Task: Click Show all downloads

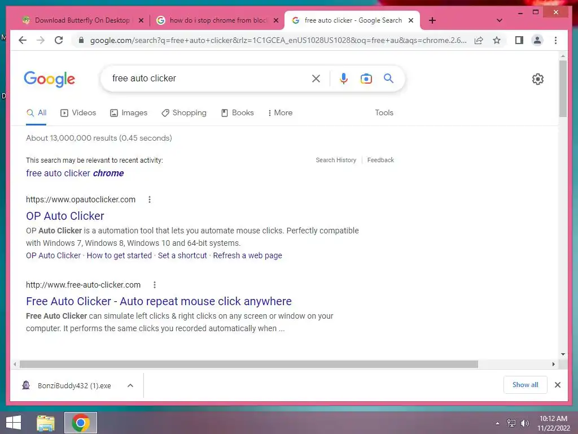Action: pos(525,385)
